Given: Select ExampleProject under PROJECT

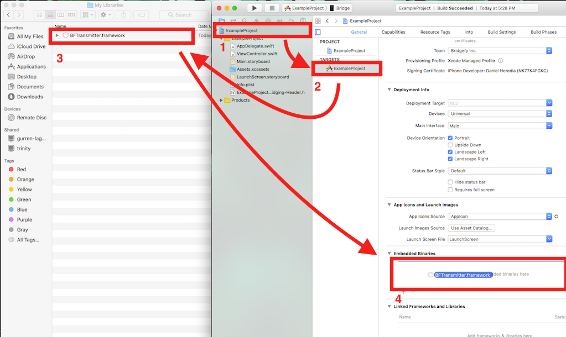Looking at the screenshot, I should [346, 50].
